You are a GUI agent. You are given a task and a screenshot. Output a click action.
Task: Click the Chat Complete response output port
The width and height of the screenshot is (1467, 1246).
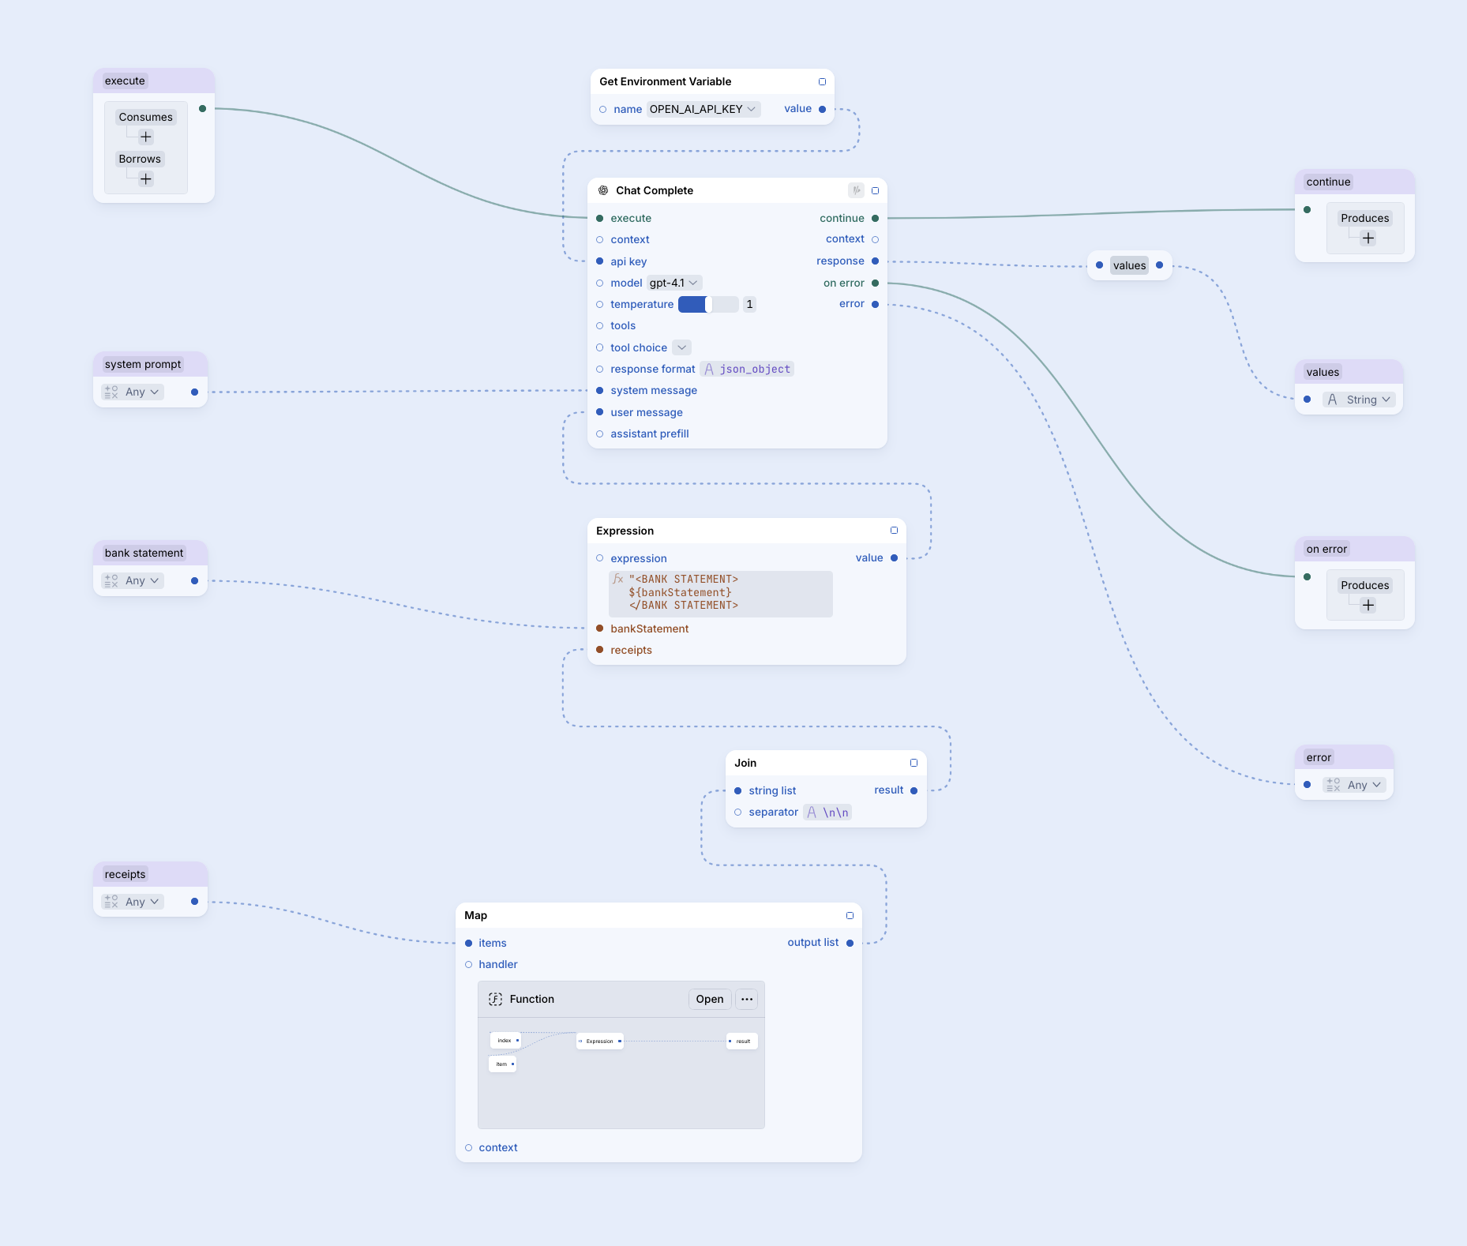[875, 261]
